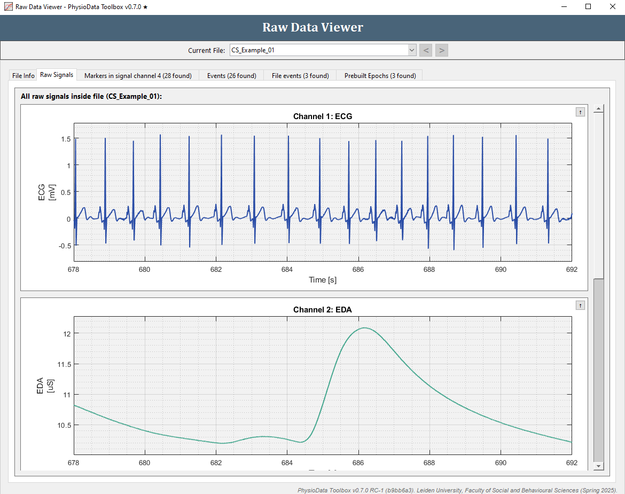
Task: Expand the file selection combo box
Action: [411, 50]
